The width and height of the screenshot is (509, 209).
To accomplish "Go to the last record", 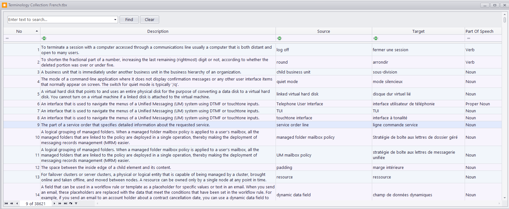I will tap(65, 204).
